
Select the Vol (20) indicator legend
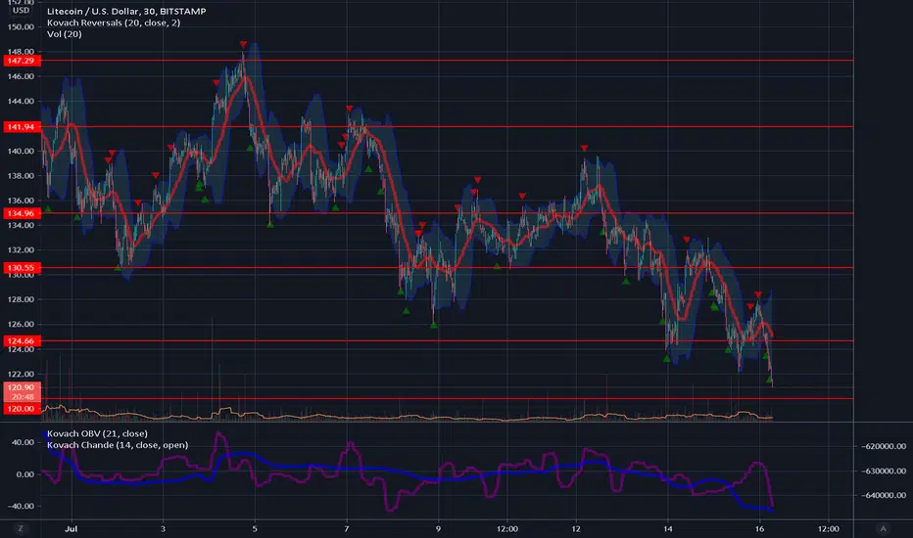pyautogui.click(x=64, y=34)
